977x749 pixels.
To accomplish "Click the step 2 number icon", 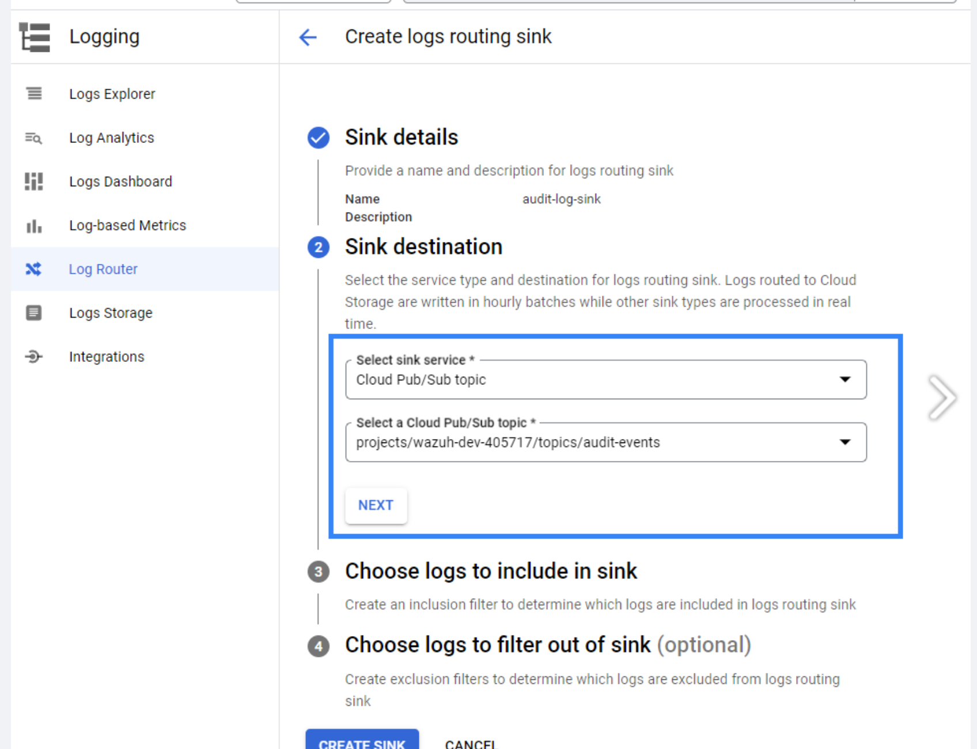I will tap(319, 247).
